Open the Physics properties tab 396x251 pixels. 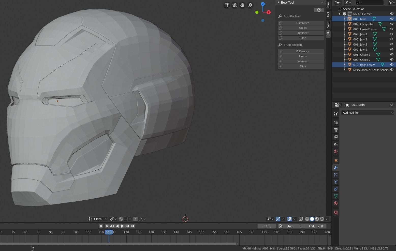coord(336,182)
